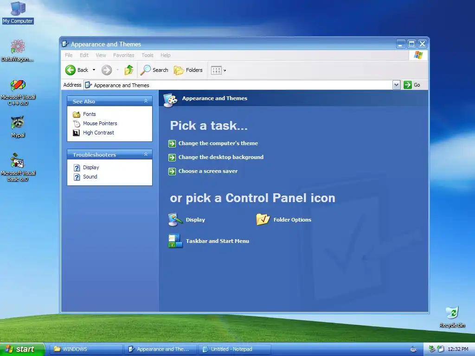Viewport: 475px width, 356px height.
Task: Click the Address bar text field
Action: (238, 85)
